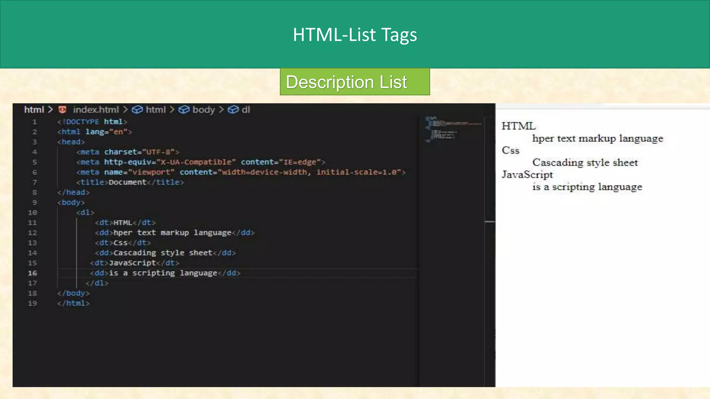
Task: Click the '</head>' closing tag
Action: click(73, 192)
